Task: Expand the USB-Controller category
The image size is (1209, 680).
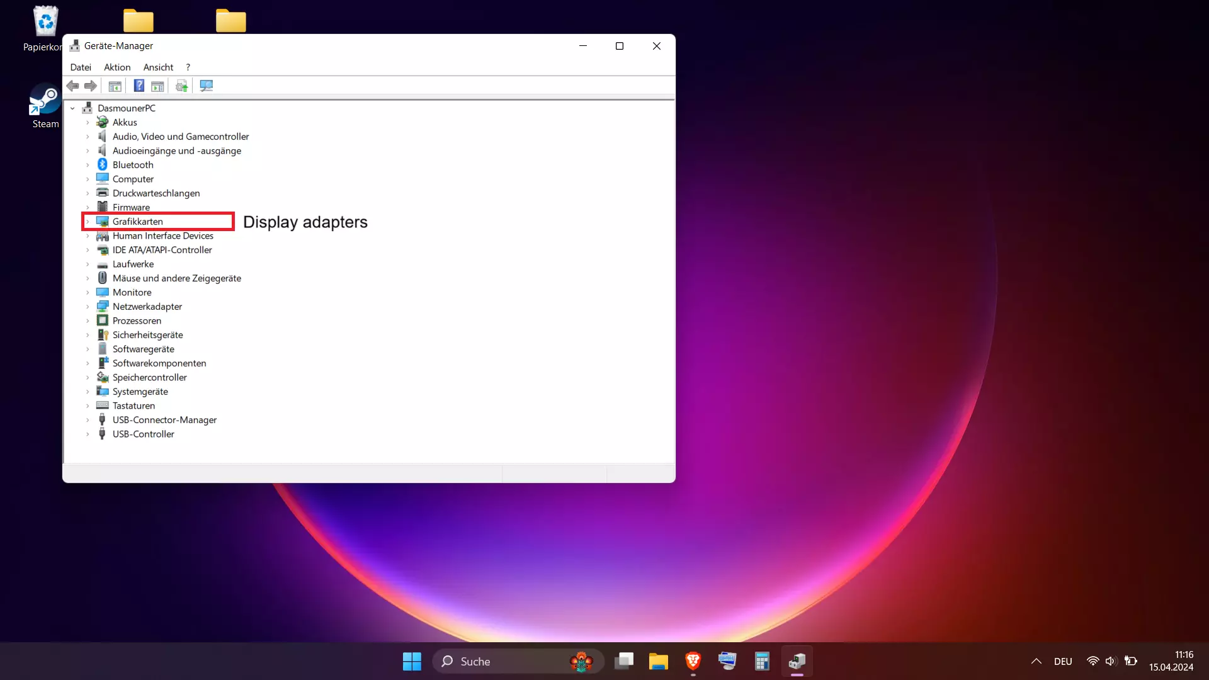Action: (x=88, y=434)
